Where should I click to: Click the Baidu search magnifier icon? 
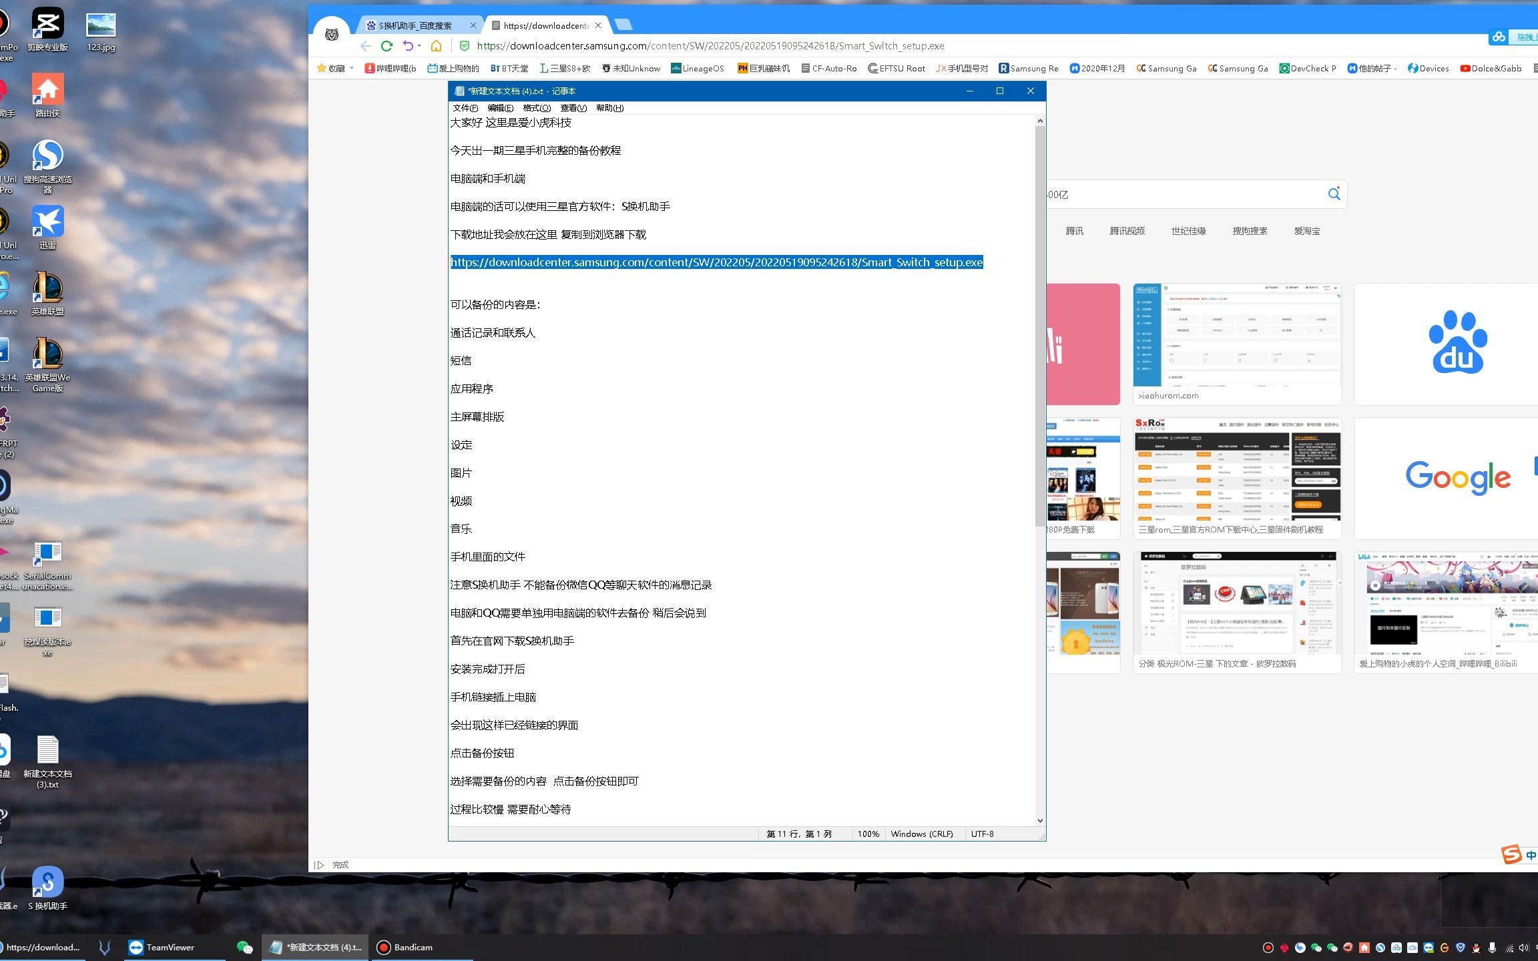coord(1334,194)
